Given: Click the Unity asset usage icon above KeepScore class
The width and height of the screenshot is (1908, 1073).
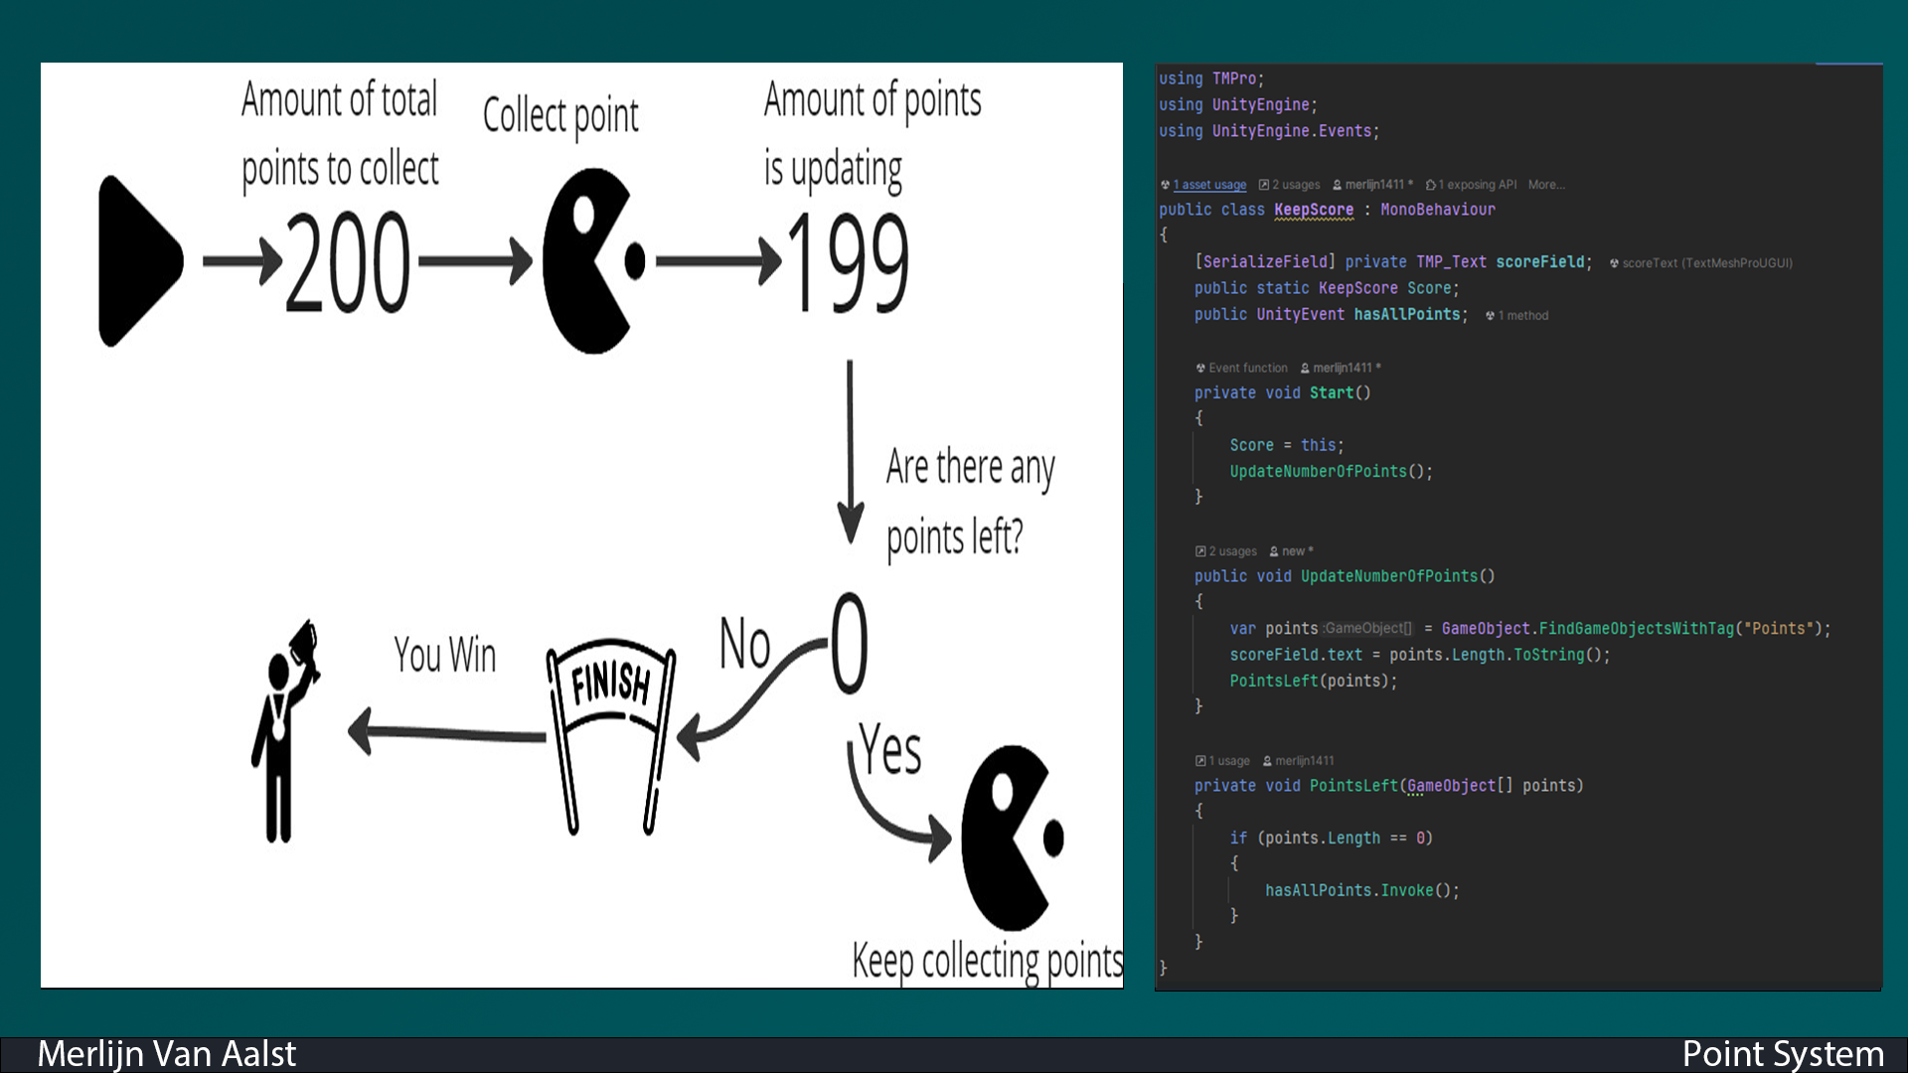Looking at the screenshot, I should 1164,185.
